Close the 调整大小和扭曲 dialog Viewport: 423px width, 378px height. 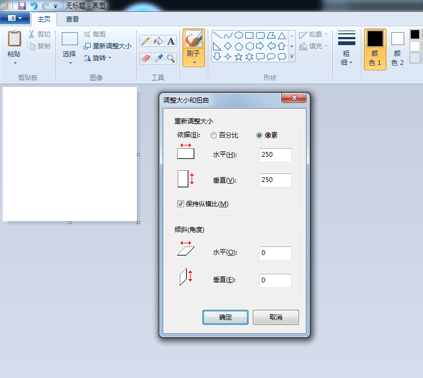click(x=294, y=98)
